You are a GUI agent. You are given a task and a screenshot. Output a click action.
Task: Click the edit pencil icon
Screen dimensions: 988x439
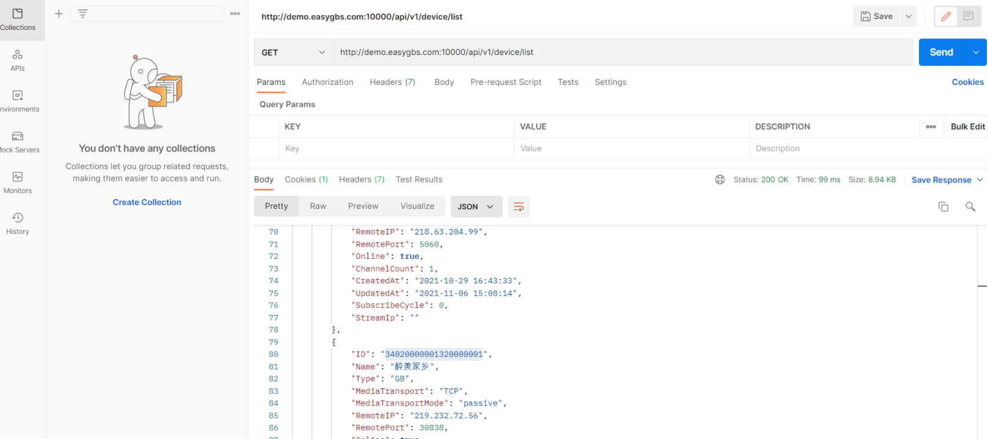[x=946, y=16]
